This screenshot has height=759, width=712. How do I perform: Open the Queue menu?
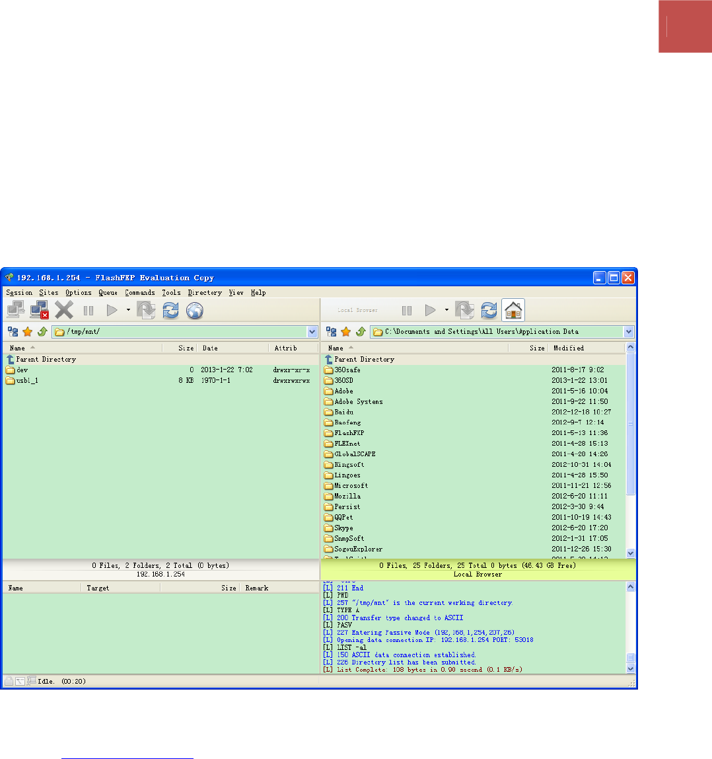pos(108,292)
